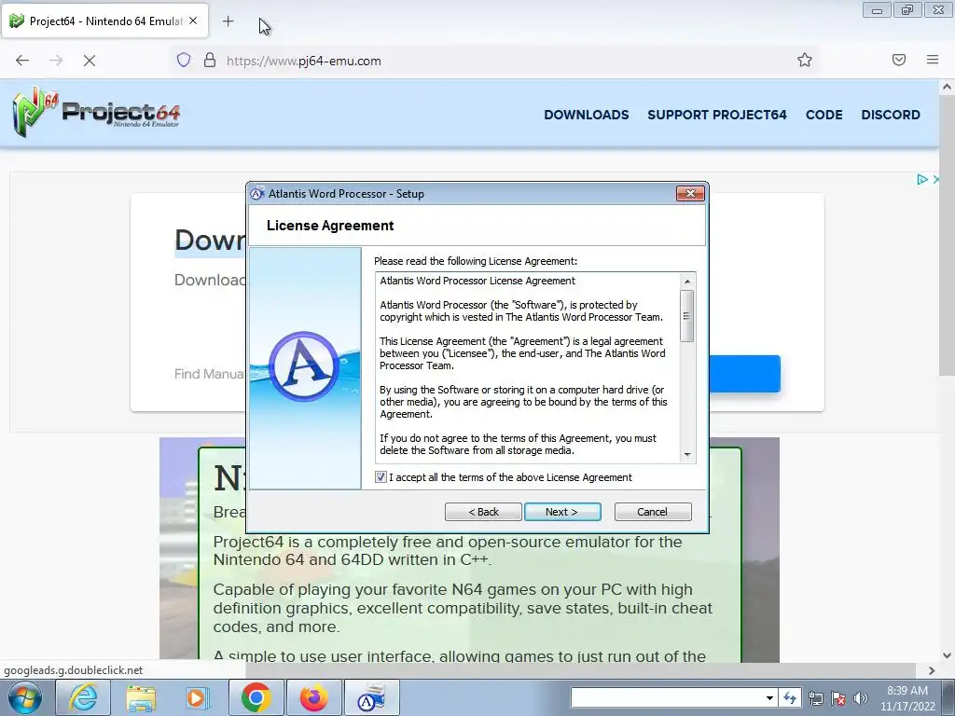Click the license text scroll down arrow

click(x=687, y=455)
